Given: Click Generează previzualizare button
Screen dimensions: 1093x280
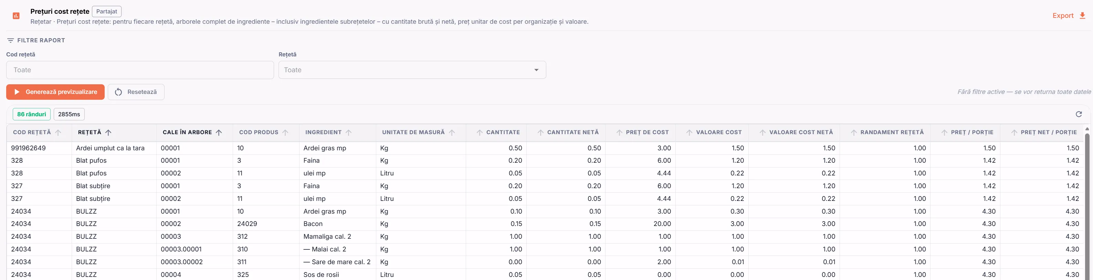Looking at the screenshot, I should (x=55, y=92).
